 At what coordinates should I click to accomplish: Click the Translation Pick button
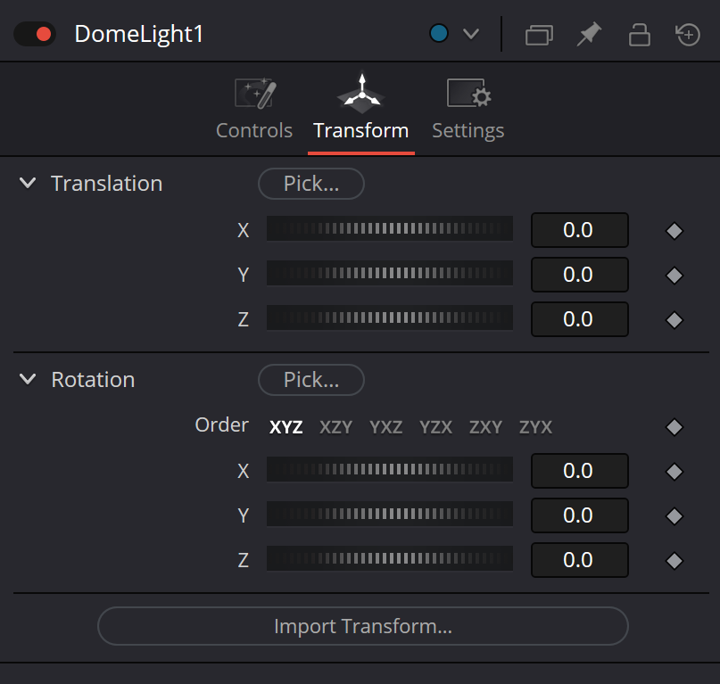311,184
